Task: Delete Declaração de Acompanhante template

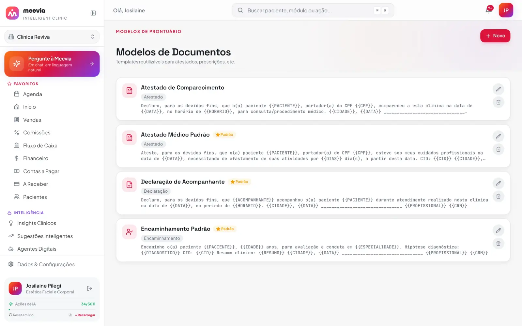Action: pyautogui.click(x=499, y=196)
